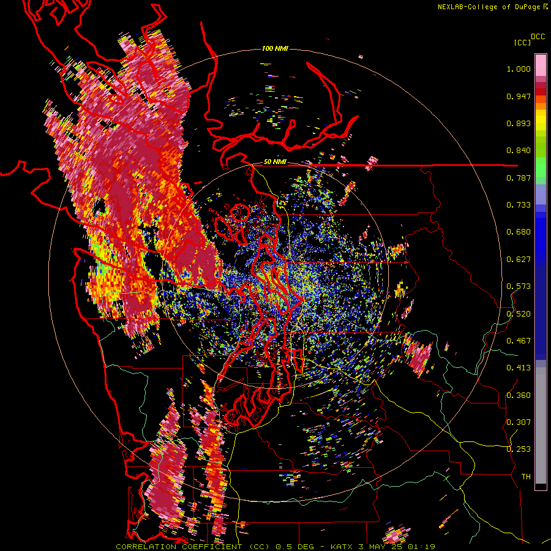Screen dimensions: 551x551
Task: Click the 0.573 legend value
Action: coord(519,287)
